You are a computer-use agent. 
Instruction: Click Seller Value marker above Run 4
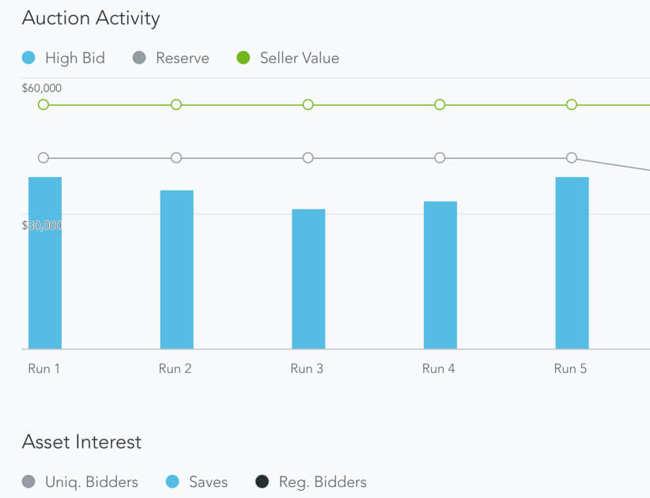[440, 104]
